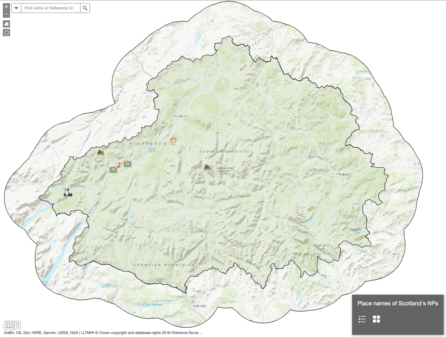
Task: Reset map to home extent
Action: point(6,24)
